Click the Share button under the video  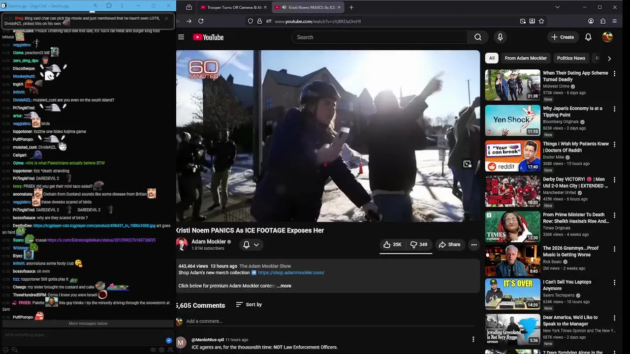tap(449, 244)
